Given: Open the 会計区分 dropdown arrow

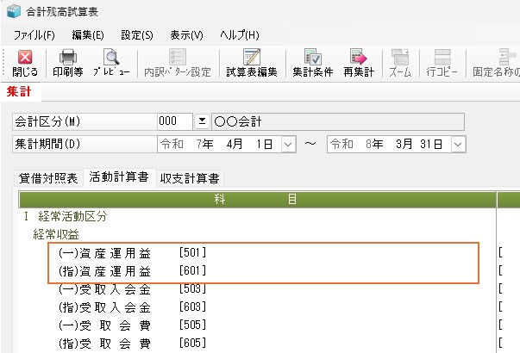Looking at the screenshot, I should [202, 121].
